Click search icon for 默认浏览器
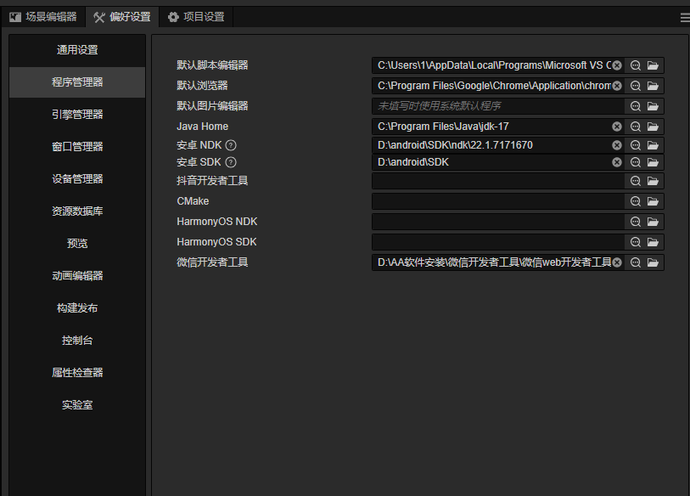 pyautogui.click(x=636, y=86)
